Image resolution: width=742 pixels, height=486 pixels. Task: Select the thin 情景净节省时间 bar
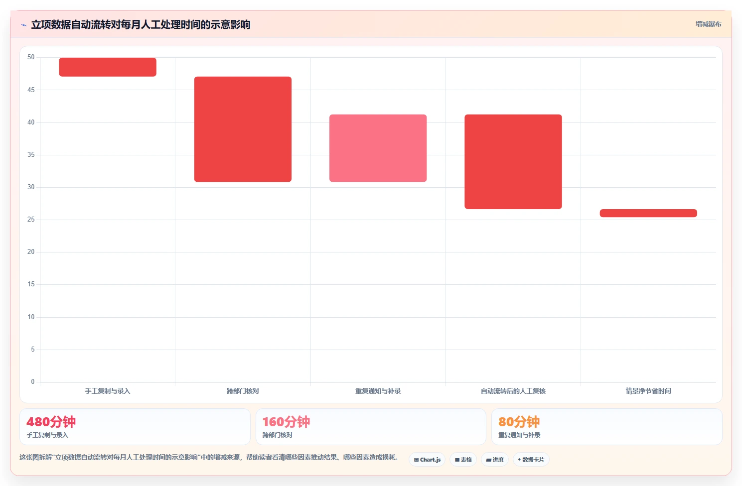[648, 213]
